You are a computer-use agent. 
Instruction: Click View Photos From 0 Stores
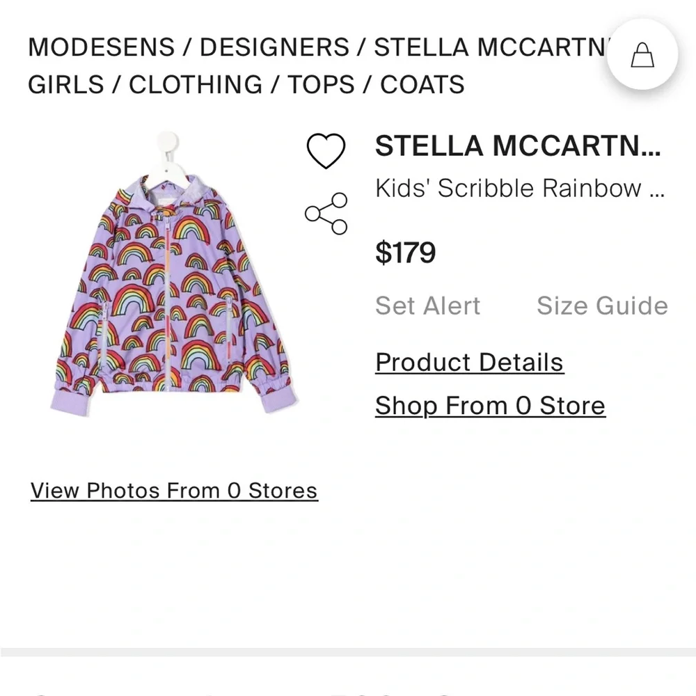point(173,491)
